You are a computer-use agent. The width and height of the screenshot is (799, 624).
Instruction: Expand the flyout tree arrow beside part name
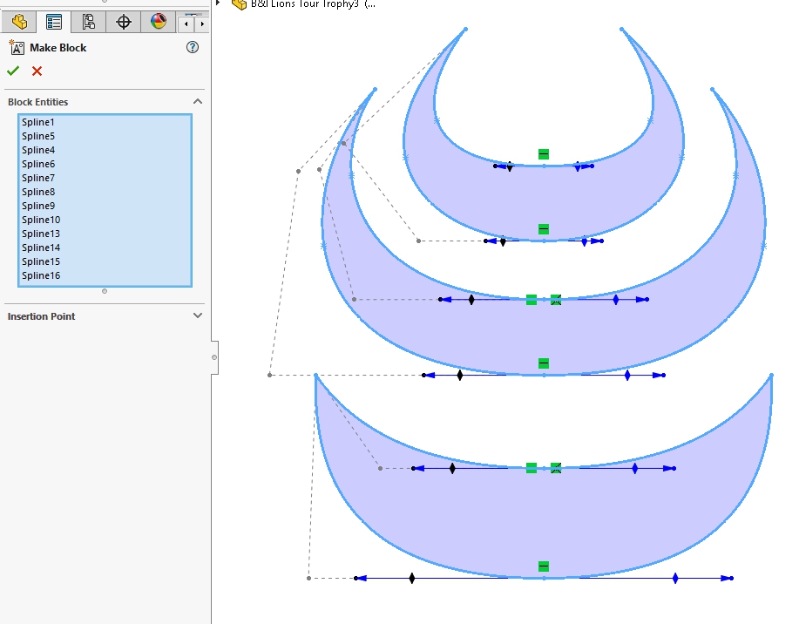pos(218,3)
